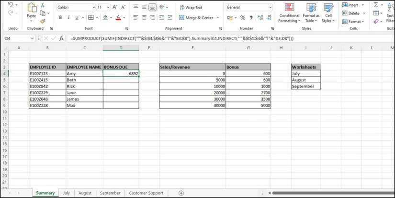Image resolution: width=395 pixels, height=198 pixels.
Task: Apply fill color with the paint bucket
Action: coord(105,17)
